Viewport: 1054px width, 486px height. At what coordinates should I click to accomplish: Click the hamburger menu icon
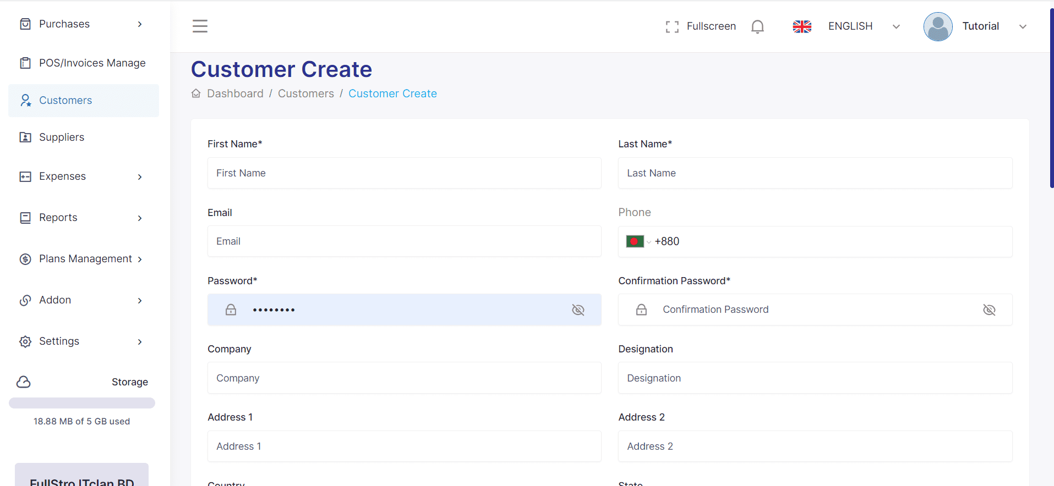[200, 26]
